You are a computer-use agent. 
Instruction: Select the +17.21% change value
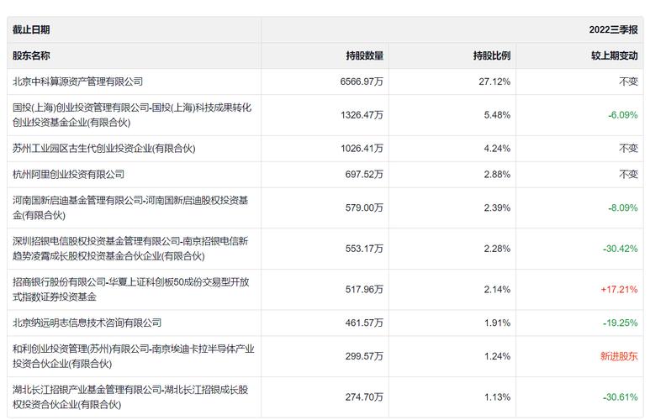coord(619,289)
